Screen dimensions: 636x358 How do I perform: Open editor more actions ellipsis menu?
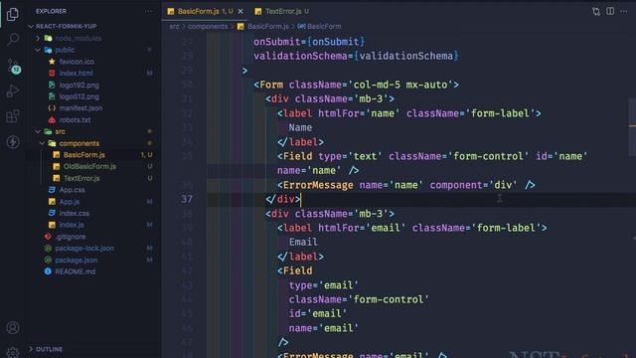[x=624, y=11]
